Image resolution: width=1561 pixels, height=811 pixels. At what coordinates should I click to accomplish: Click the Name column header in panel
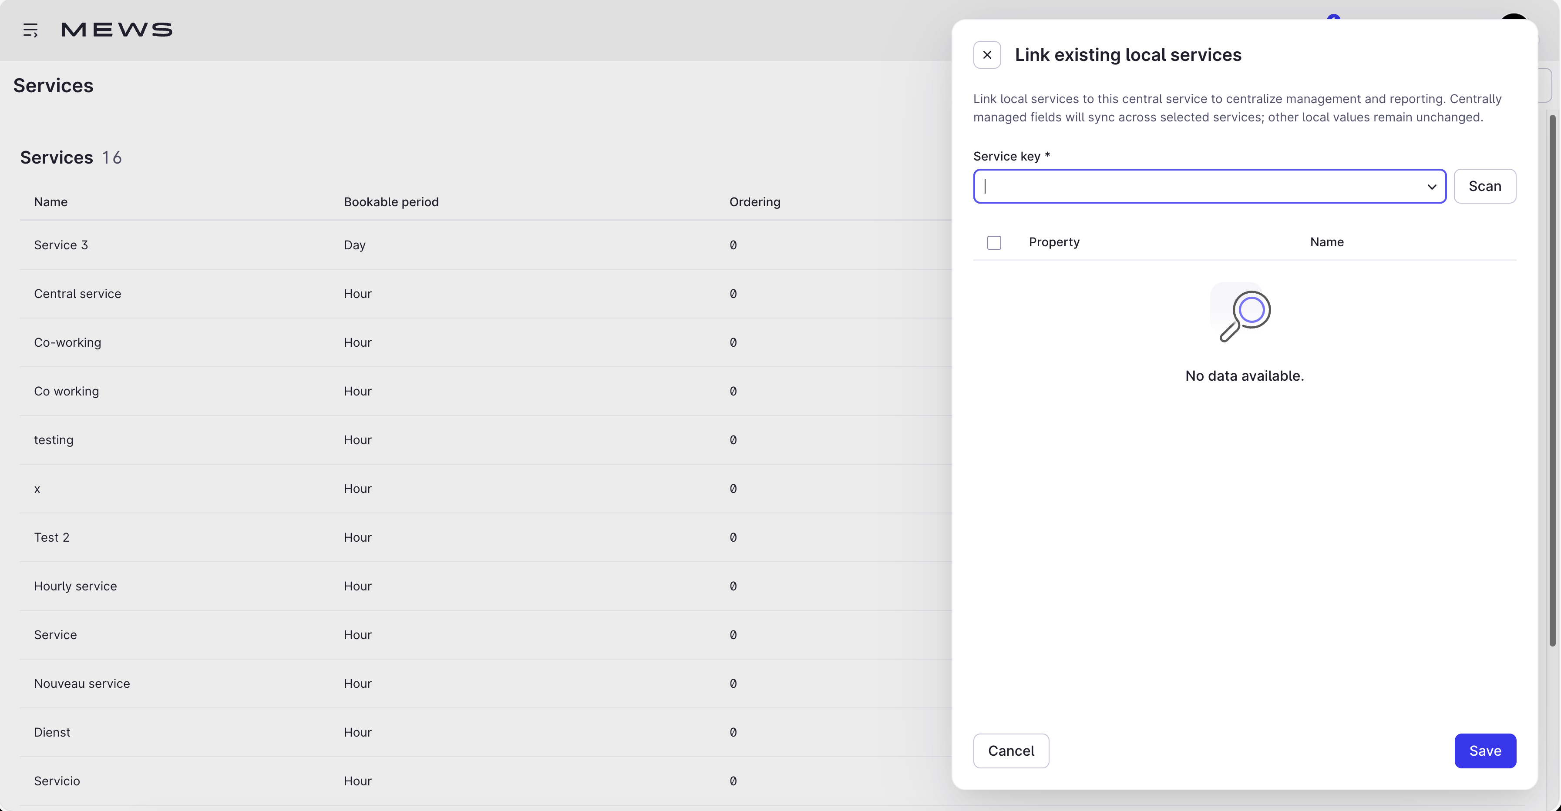[x=1326, y=242]
